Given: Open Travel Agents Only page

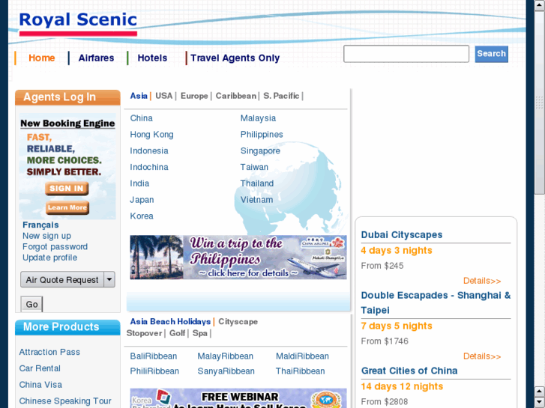Looking at the screenshot, I should pos(235,58).
